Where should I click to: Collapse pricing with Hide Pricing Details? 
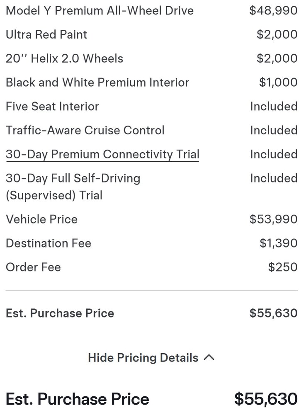point(142,358)
